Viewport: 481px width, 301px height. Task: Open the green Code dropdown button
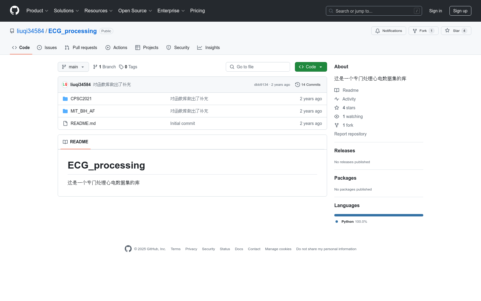[x=311, y=67]
